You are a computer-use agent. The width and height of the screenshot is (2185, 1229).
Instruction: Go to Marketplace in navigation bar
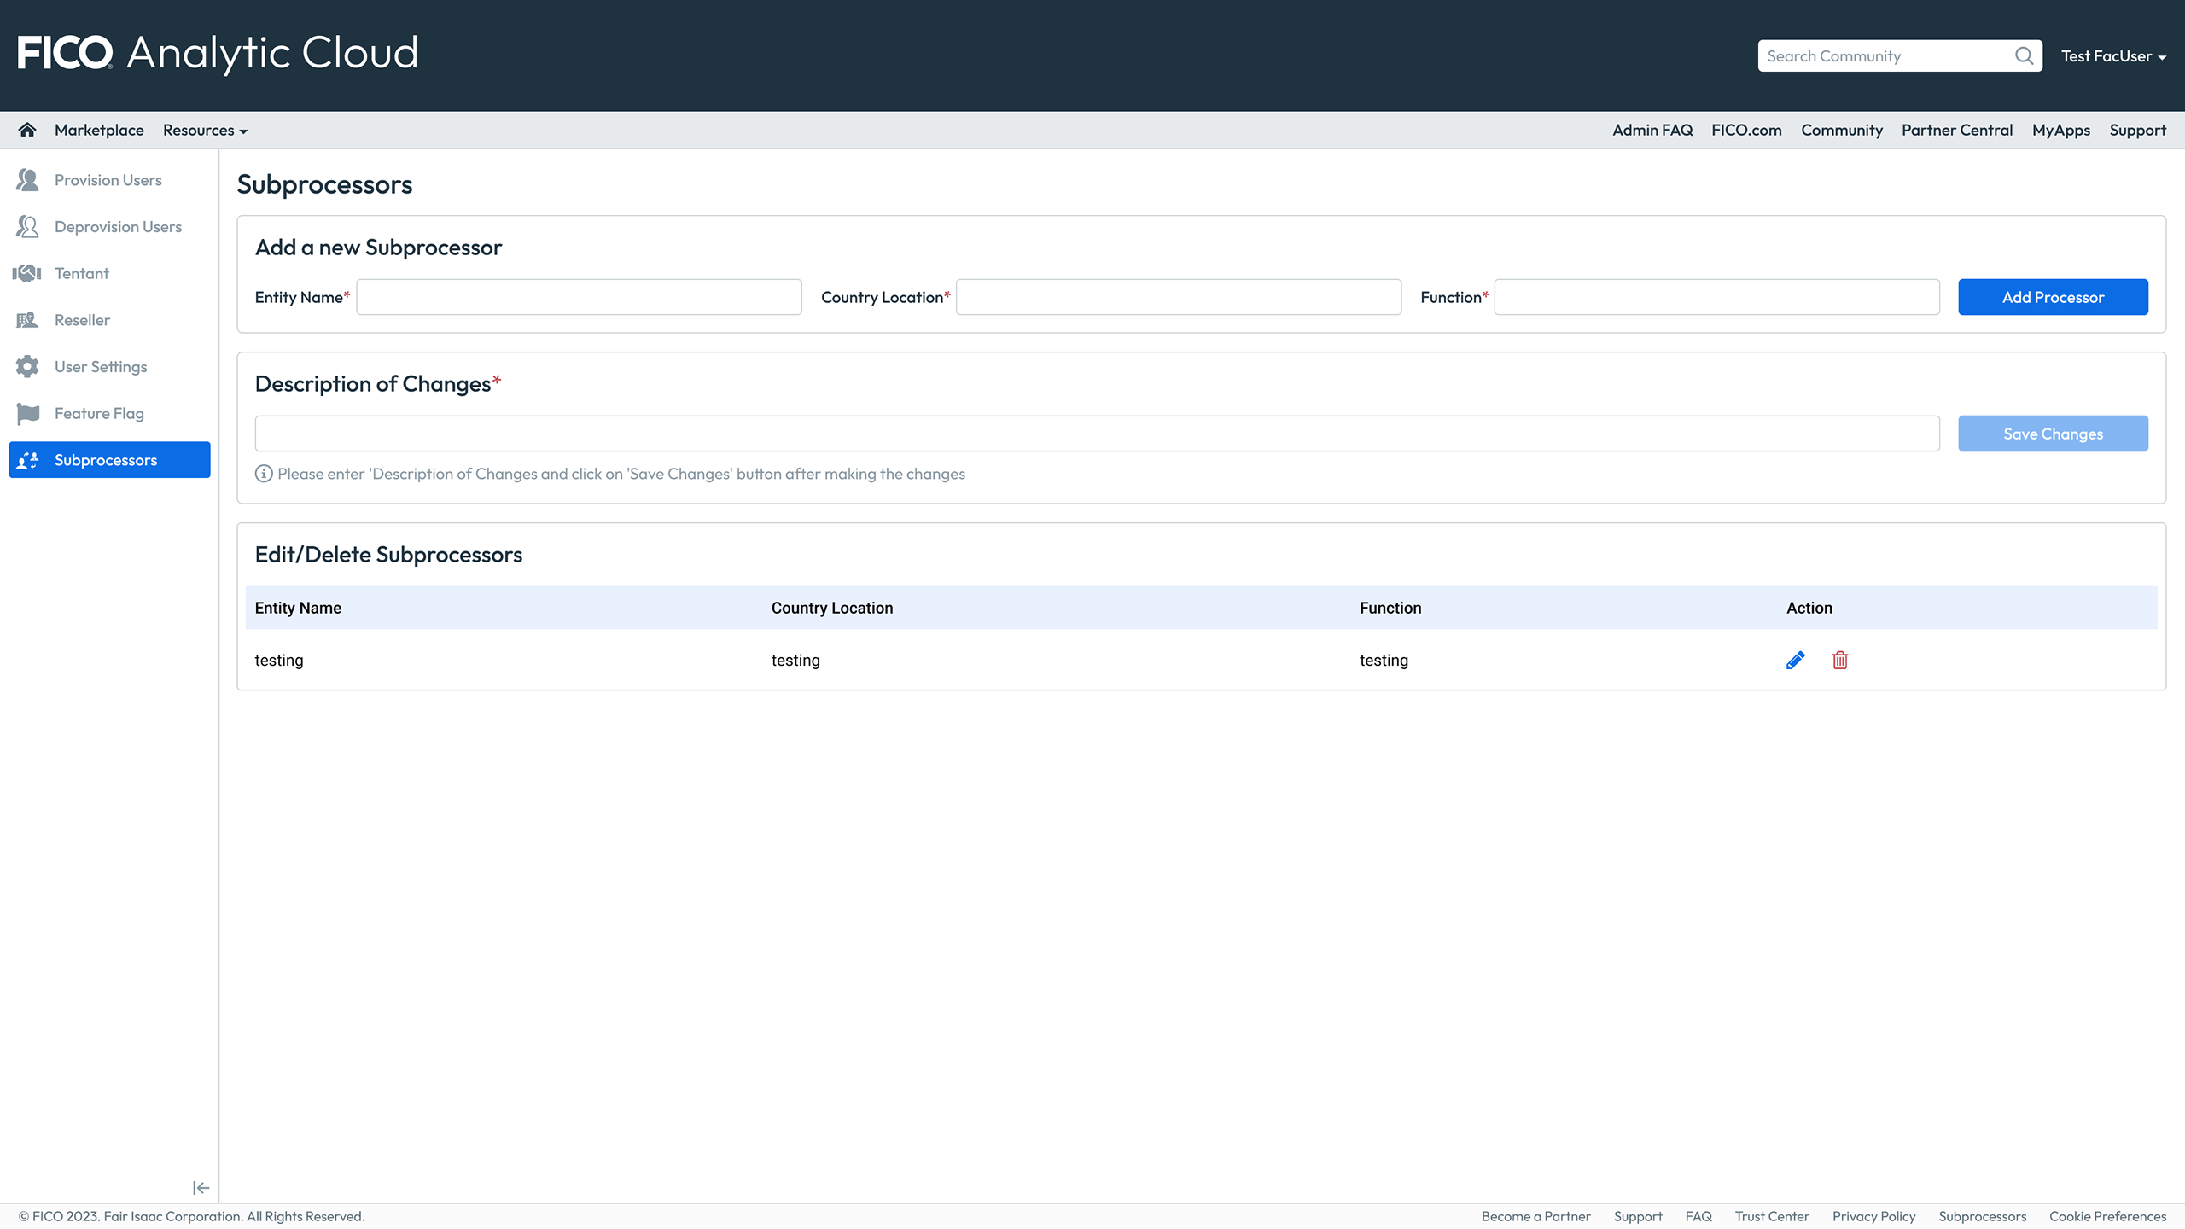99,131
